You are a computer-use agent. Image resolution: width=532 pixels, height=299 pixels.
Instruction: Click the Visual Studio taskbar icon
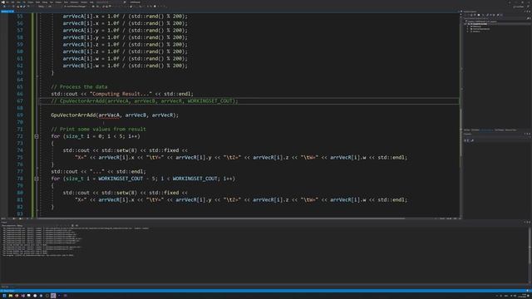click(23, 296)
